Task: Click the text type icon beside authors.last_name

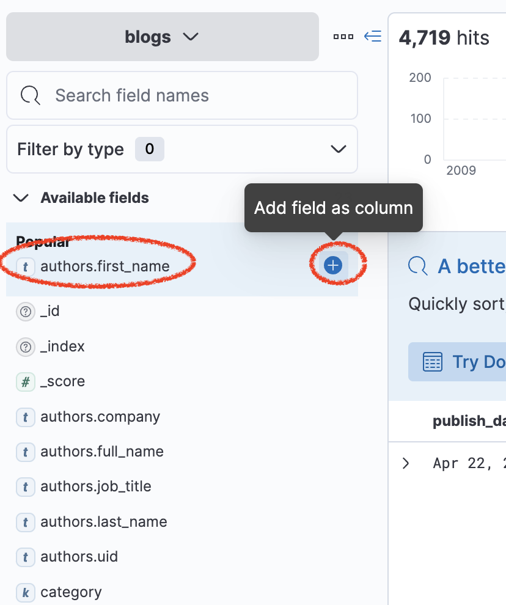Action: point(26,522)
